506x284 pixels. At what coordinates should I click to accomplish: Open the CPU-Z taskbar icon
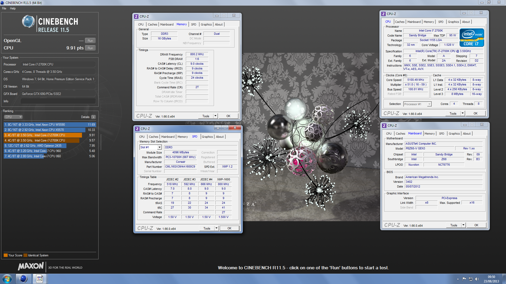40,279
